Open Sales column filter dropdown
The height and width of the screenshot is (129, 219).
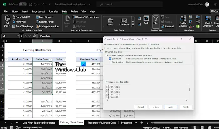click(64, 60)
